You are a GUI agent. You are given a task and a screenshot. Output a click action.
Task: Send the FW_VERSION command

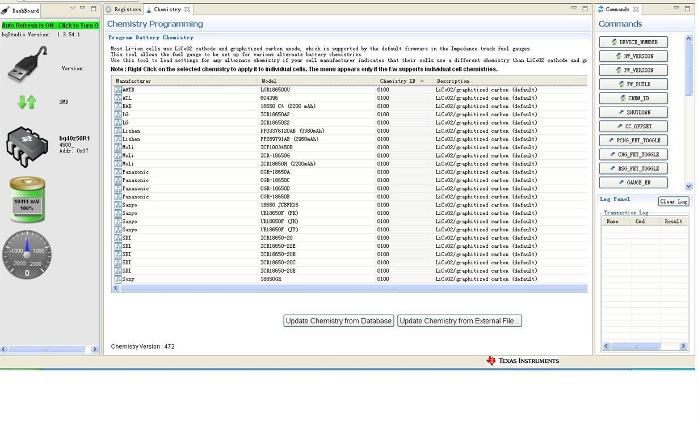[x=633, y=70]
